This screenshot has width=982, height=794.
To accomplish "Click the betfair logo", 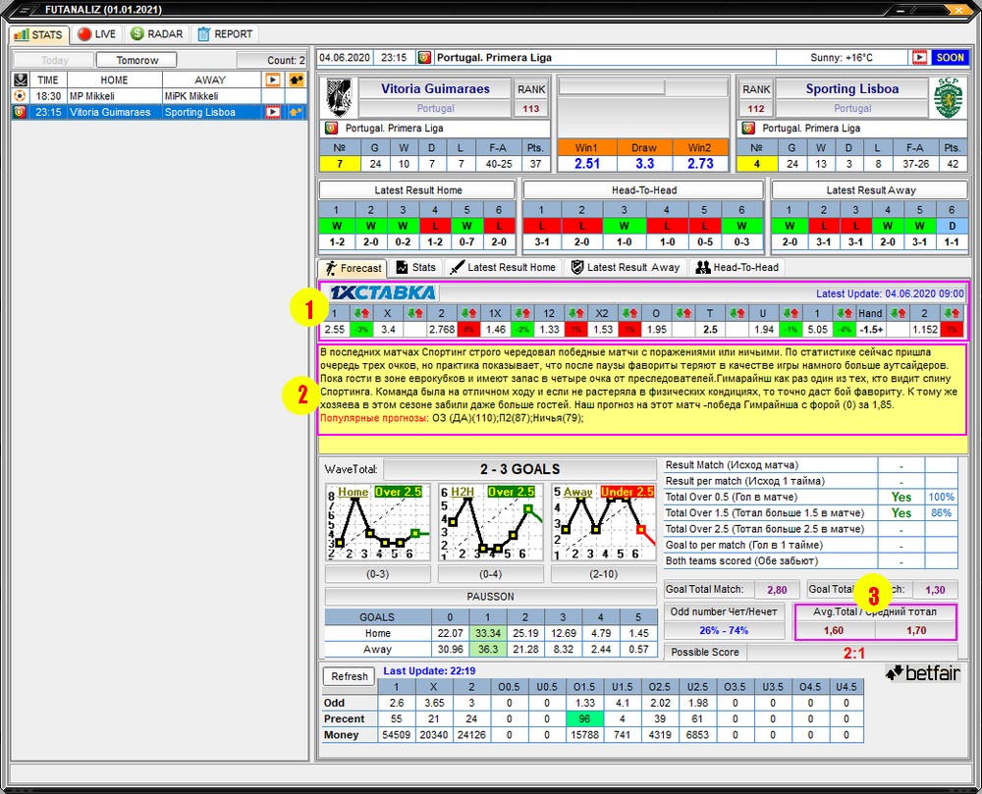I will coord(923,673).
